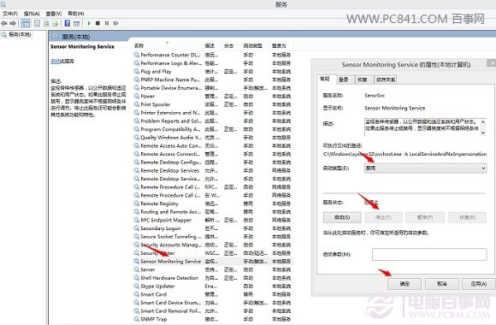Select Portable Device Enumerator row
This screenshot has height=325, width=496.
tap(213, 88)
